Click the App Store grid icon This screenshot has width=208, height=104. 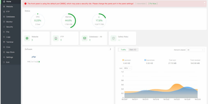coord(4,52)
